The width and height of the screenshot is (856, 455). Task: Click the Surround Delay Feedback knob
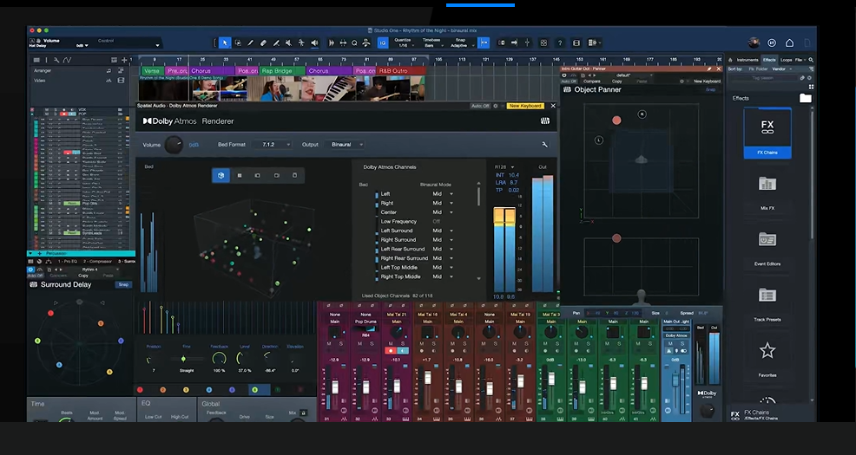(219, 359)
